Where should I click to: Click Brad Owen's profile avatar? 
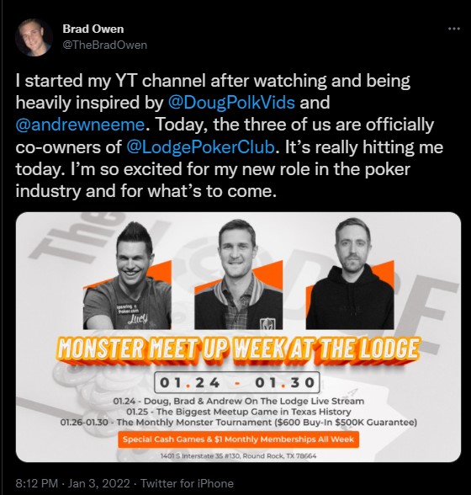[34, 38]
